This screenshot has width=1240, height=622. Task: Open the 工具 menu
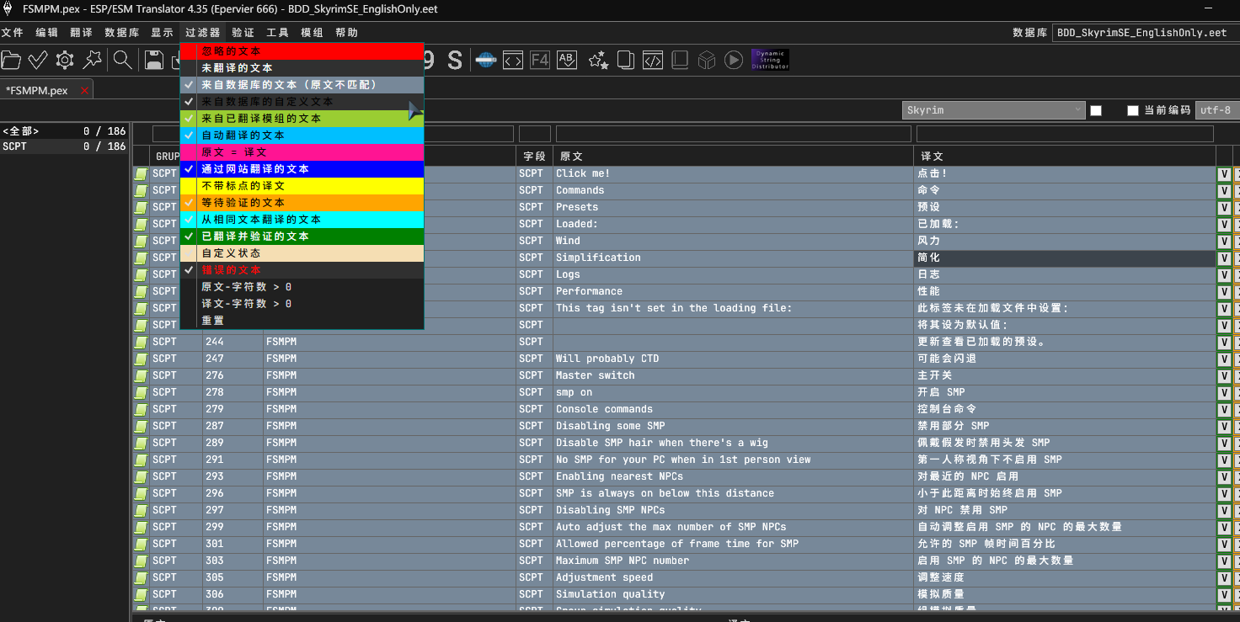pyautogui.click(x=277, y=33)
